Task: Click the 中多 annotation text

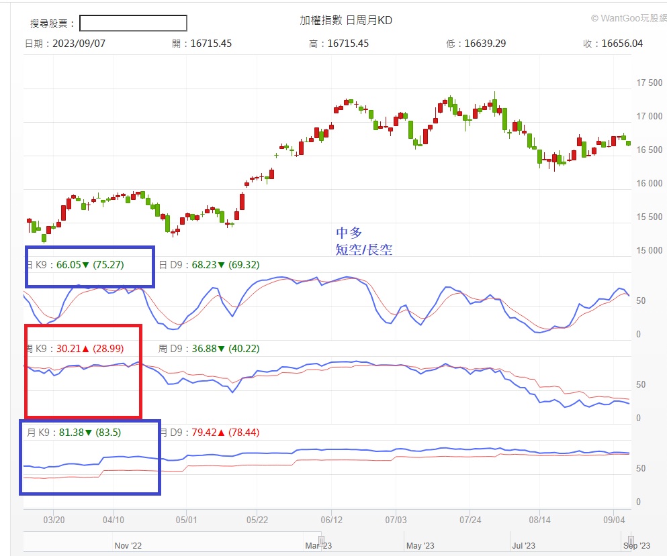Action: [x=349, y=233]
